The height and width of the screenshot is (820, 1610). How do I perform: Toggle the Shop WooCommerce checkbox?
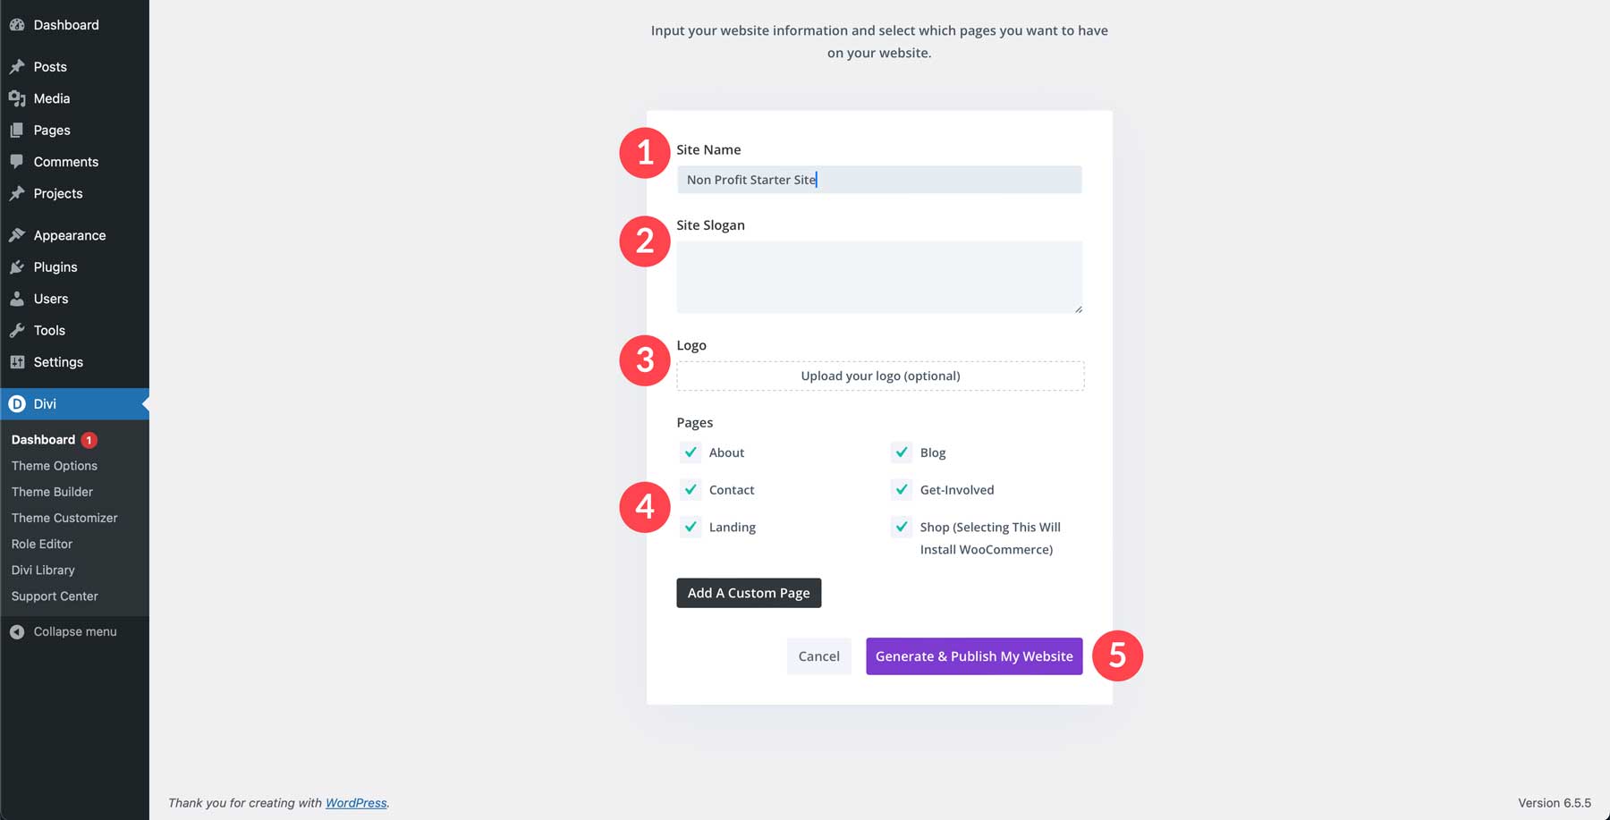click(901, 528)
